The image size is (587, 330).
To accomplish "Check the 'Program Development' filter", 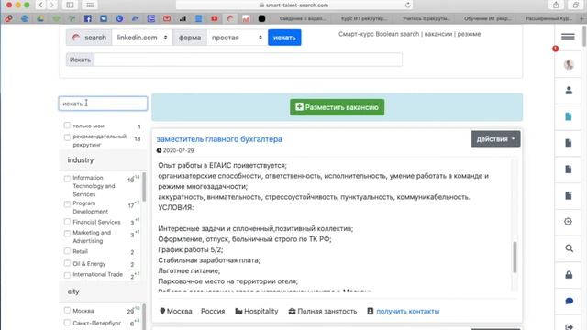I will 67,203.
